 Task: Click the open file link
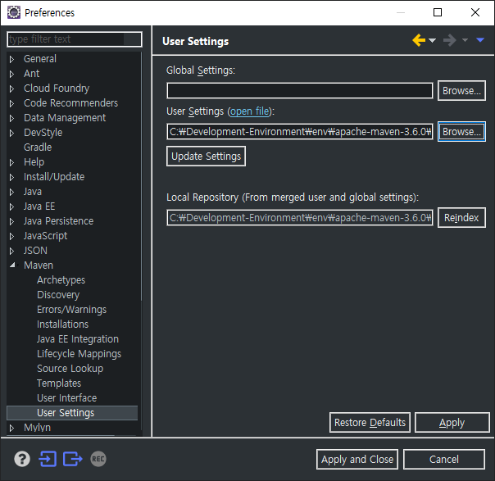click(250, 111)
